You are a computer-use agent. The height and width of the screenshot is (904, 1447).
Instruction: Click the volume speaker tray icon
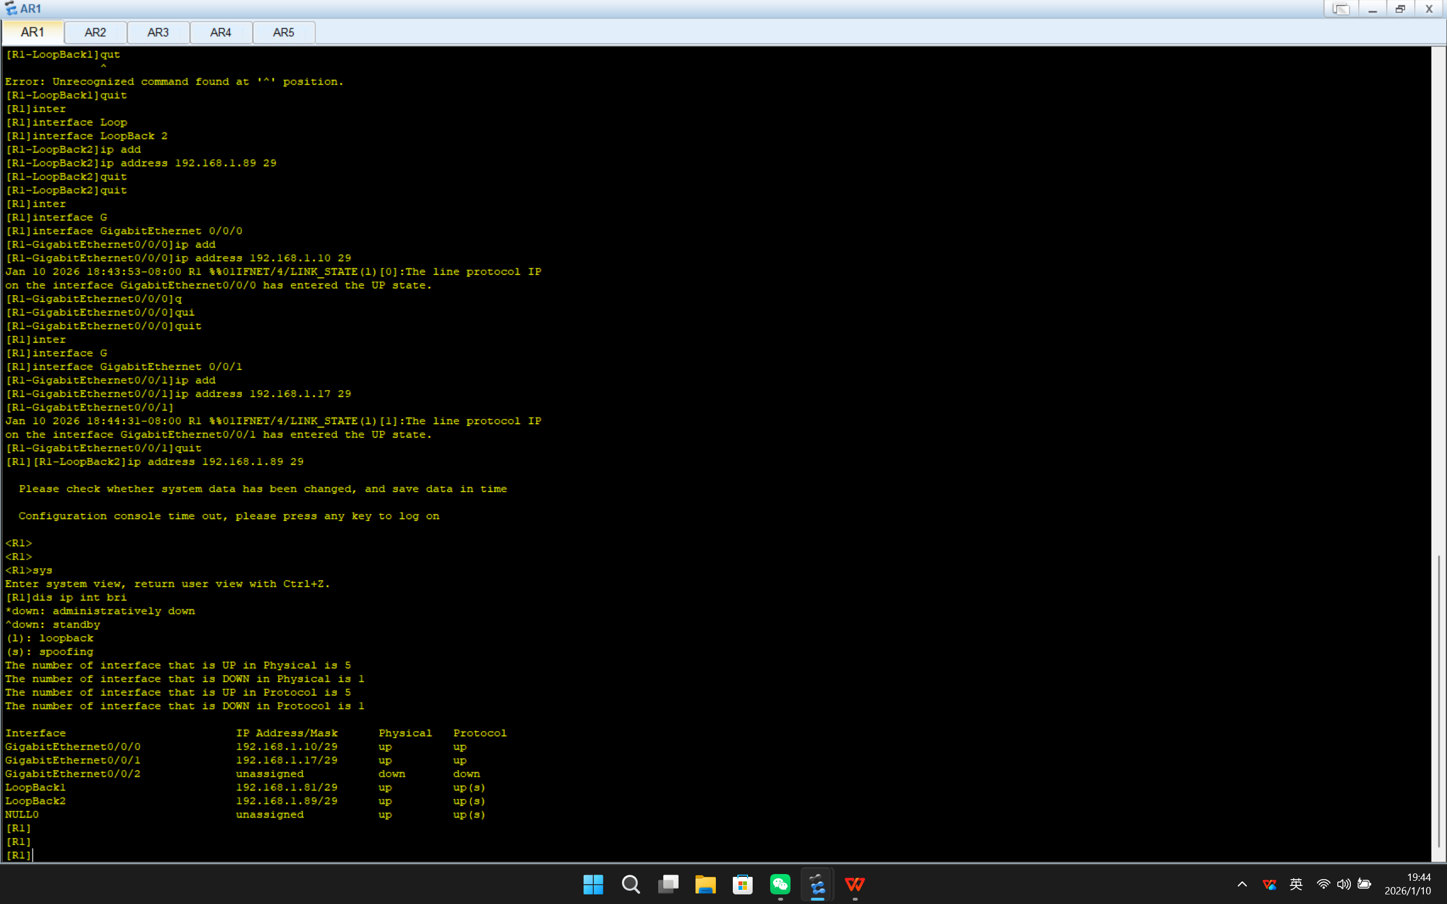(1344, 884)
